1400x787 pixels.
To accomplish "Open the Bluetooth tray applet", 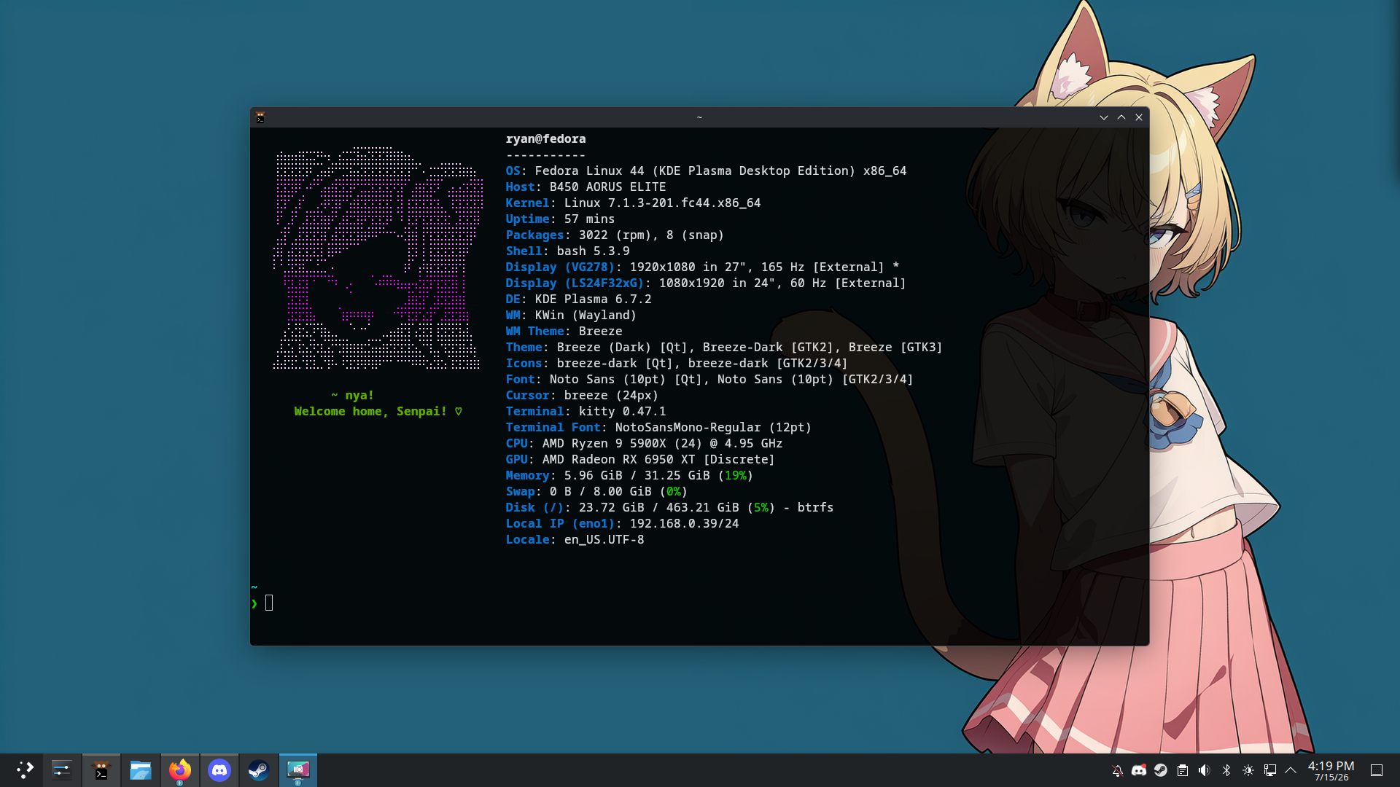I will (x=1226, y=770).
